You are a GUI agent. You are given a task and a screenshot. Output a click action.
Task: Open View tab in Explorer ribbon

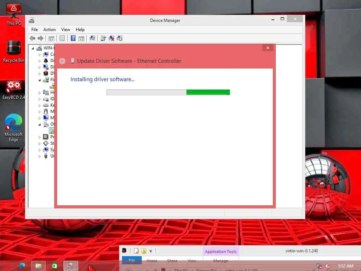click(192, 261)
